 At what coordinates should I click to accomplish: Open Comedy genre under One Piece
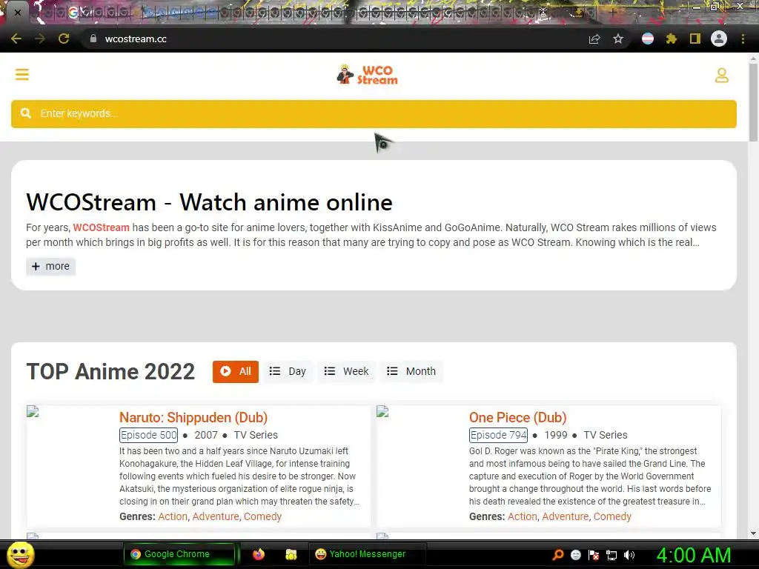click(612, 516)
